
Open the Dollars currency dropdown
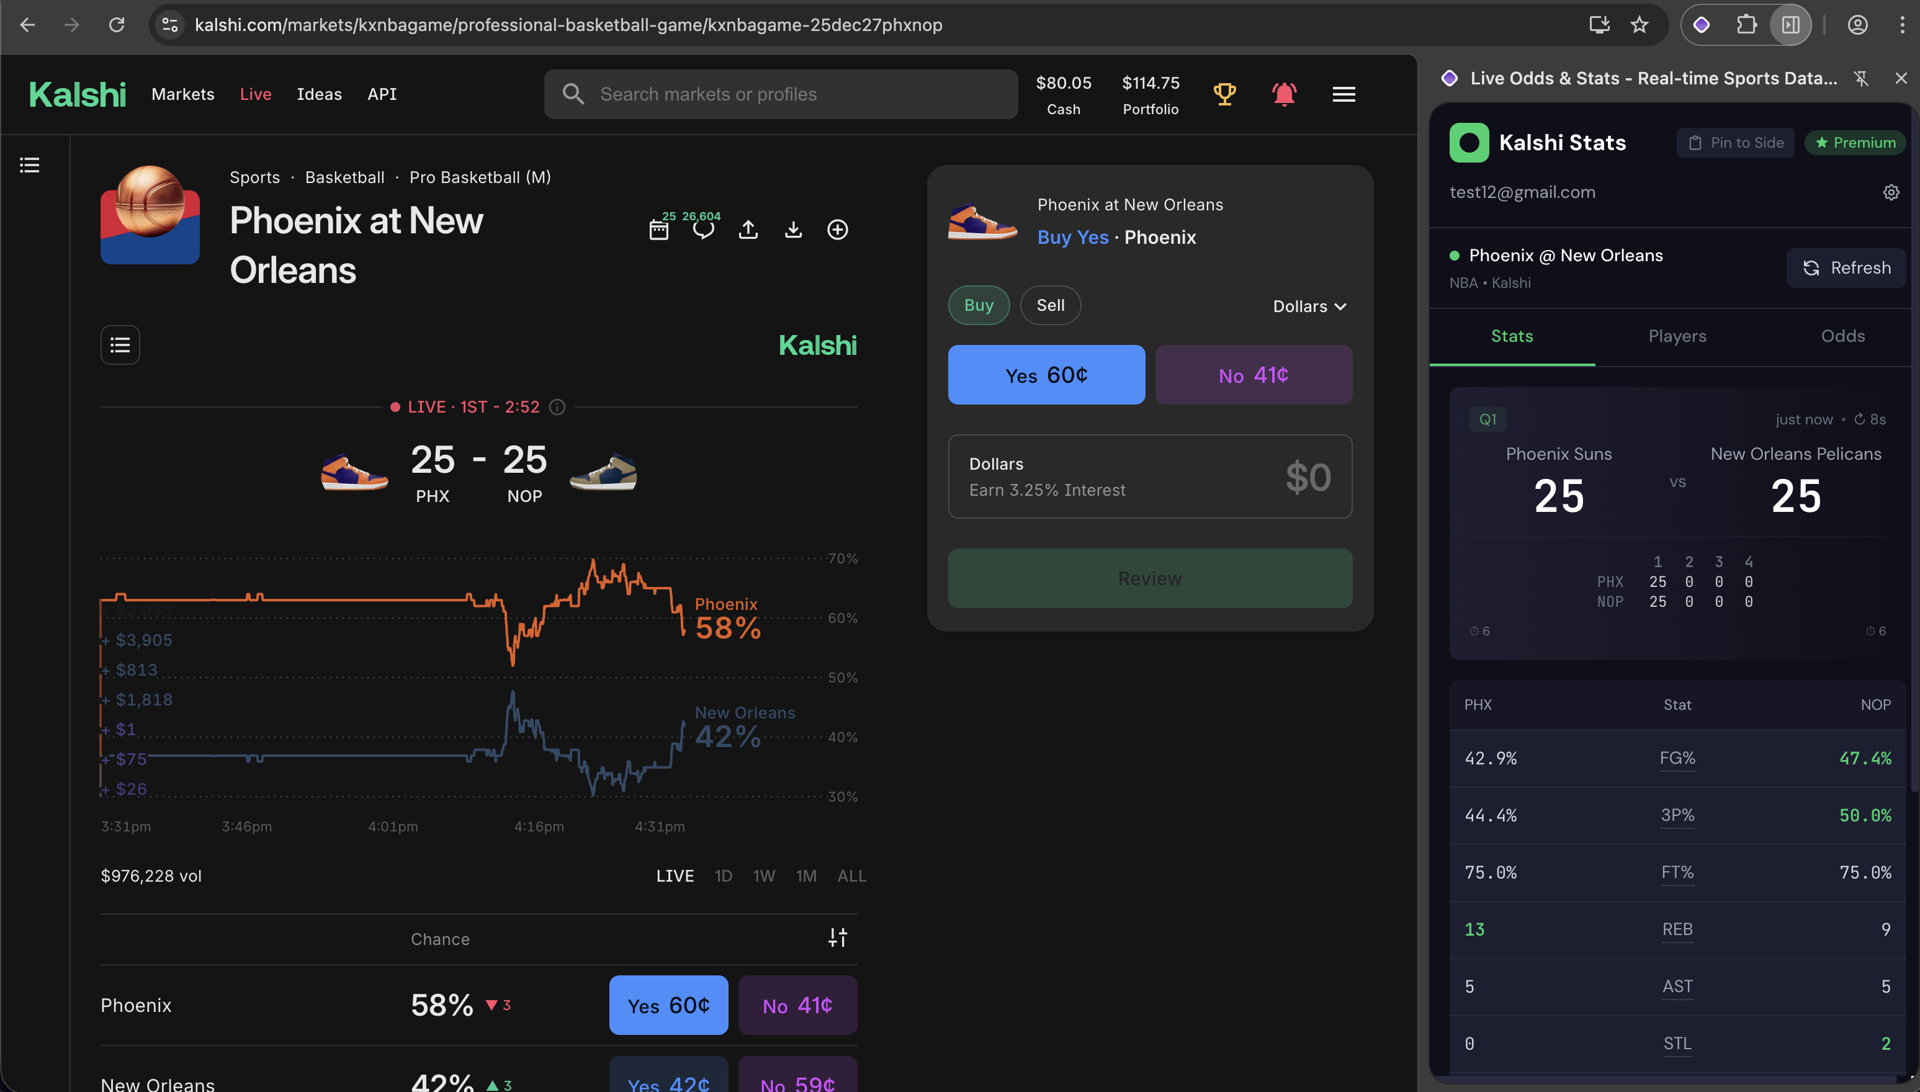click(1309, 306)
